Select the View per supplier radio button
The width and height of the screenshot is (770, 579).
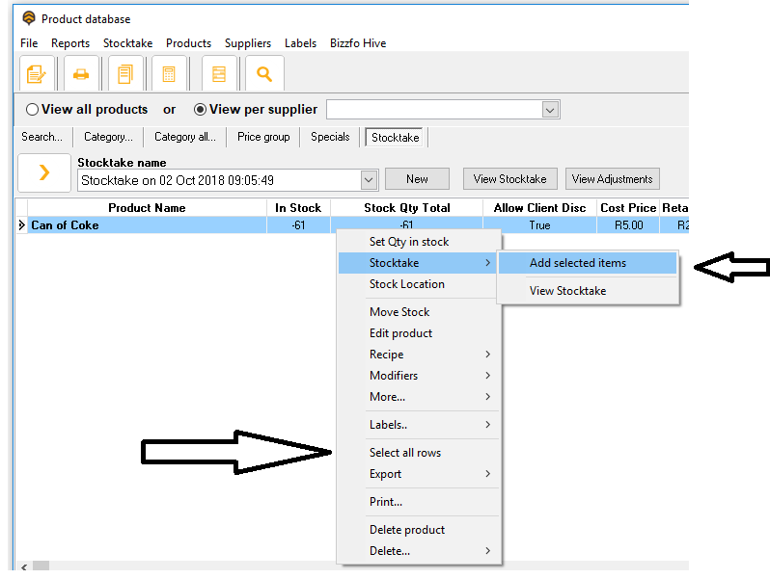[x=201, y=110]
